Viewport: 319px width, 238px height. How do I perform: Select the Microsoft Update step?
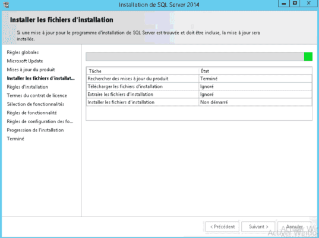click(25, 61)
